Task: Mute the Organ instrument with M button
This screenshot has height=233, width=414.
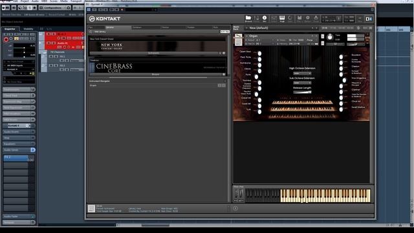Action: coord(322,43)
